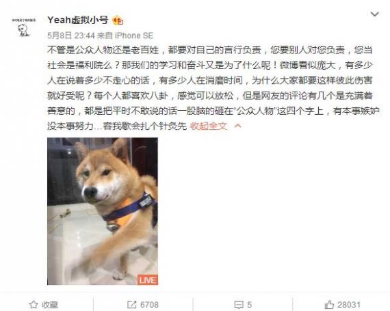Screen dimensions: 390x311
Task: Click the 收藏 label
Action: [x=50, y=305]
